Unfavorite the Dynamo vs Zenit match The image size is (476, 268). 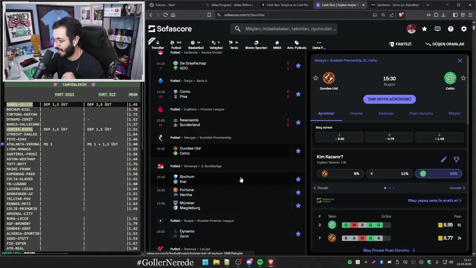pyautogui.click(x=298, y=234)
